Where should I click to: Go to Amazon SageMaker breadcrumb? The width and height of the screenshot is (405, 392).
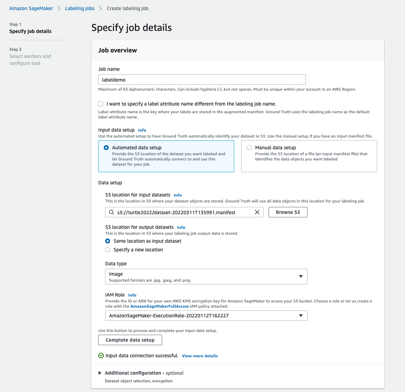[31, 8]
